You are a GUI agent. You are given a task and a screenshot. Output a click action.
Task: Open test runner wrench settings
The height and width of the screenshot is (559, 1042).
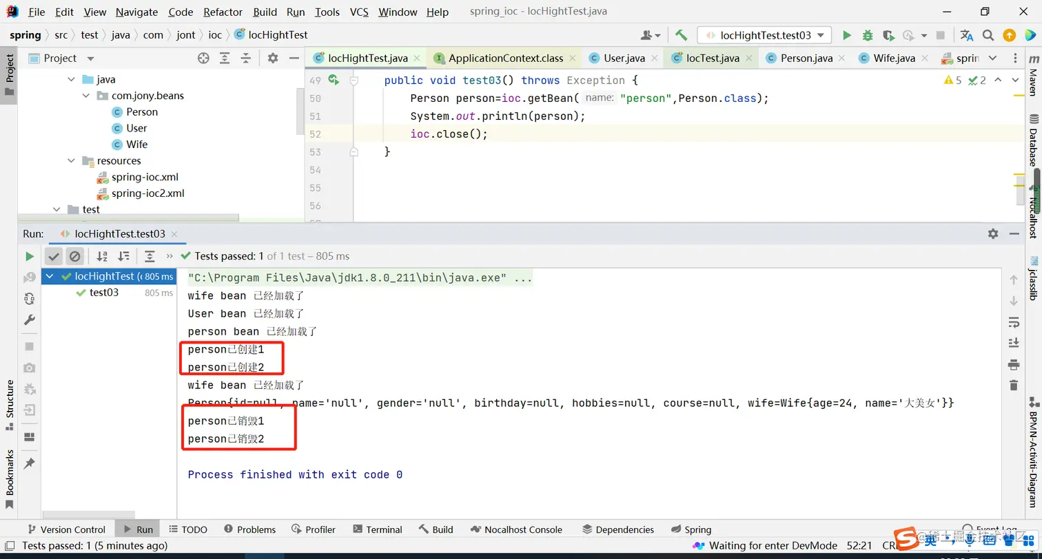pyautogui.click(x=29, y=320)
